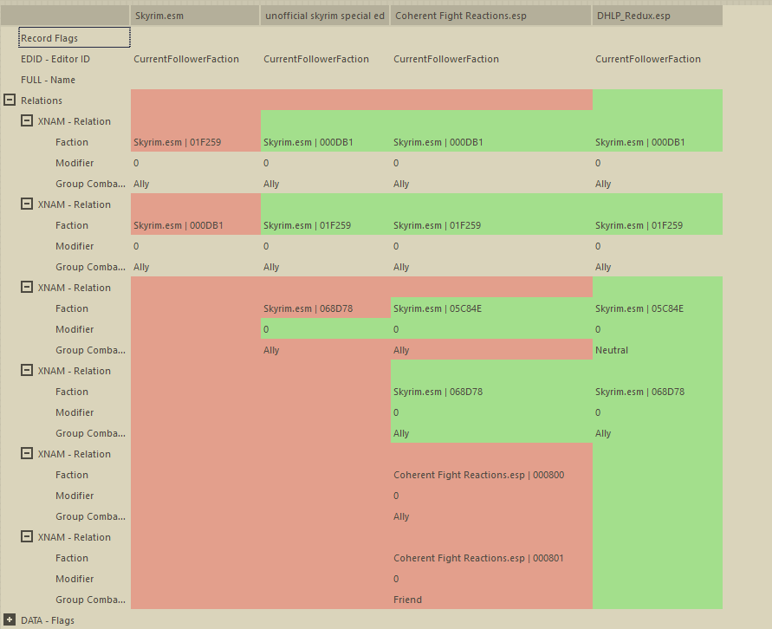Viewport: 772px width, 629px height.
Task: Click the EDID - Editor ID row label
Action: (x=55, y=59)
